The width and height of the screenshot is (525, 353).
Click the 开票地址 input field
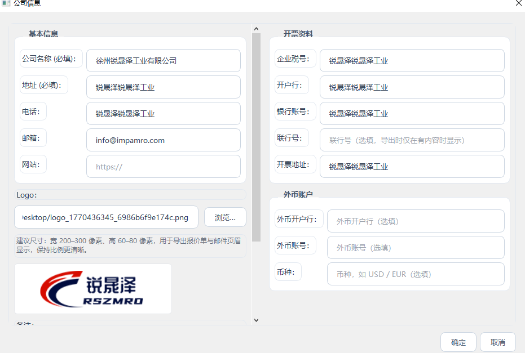click(412, 166)
